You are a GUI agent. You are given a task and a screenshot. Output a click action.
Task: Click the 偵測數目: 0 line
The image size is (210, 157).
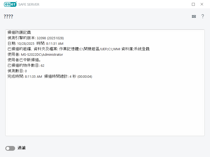click(x=17, y=71)
